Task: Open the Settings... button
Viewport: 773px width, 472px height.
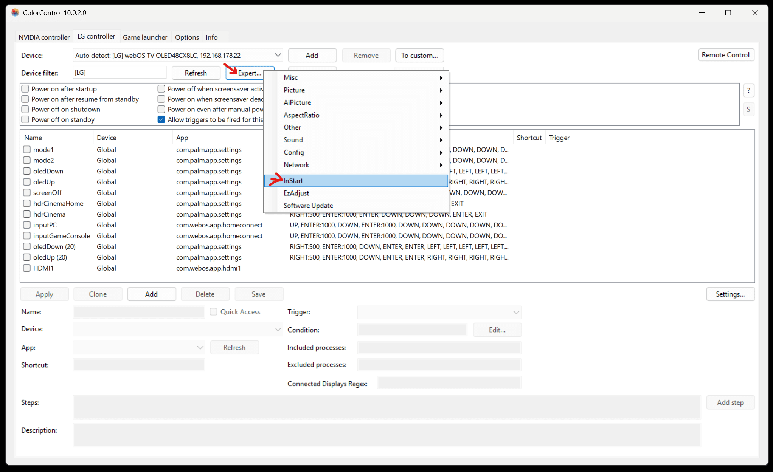Action: (x=730, y=294)
